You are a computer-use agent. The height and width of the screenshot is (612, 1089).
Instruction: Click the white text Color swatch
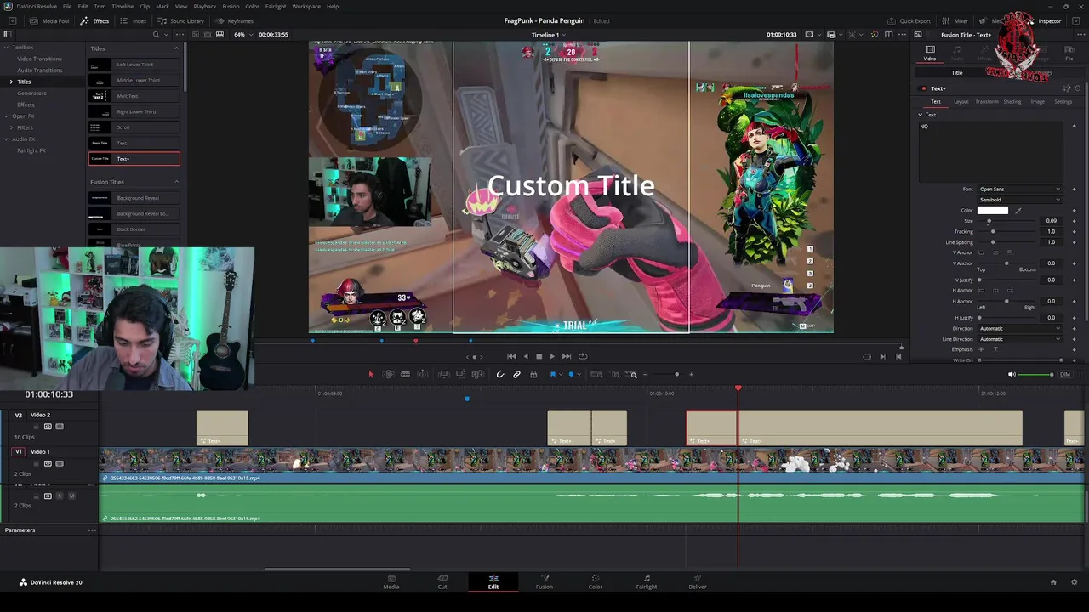(x=993, y=211)
